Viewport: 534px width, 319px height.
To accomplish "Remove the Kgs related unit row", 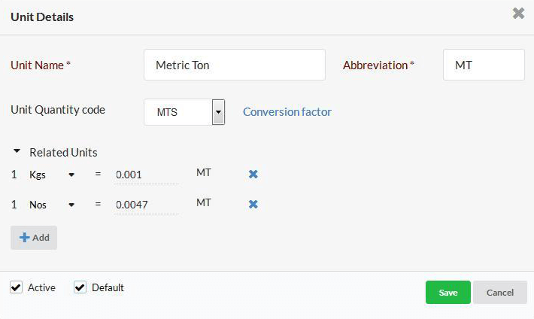I will [253, 174].
